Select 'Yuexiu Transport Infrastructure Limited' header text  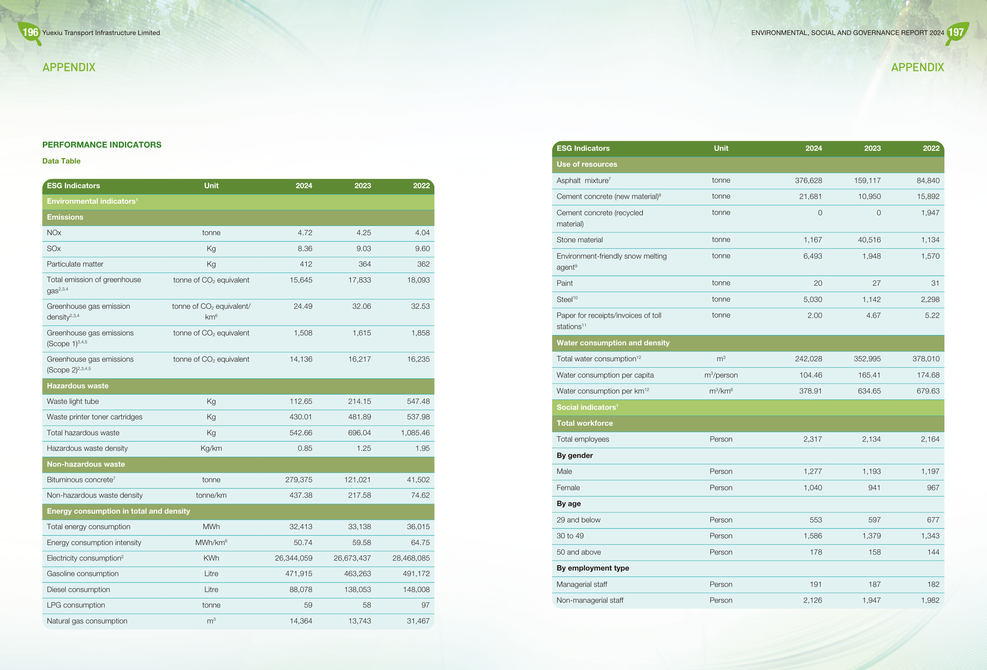(x=101, y=33)
